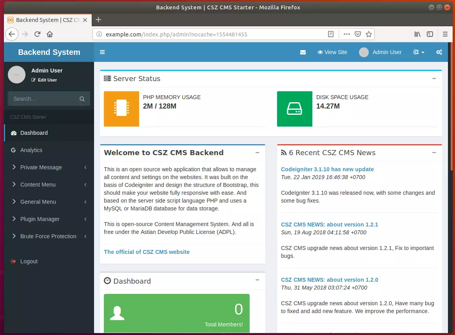Toggle reader view in address bar

[330, 34]
